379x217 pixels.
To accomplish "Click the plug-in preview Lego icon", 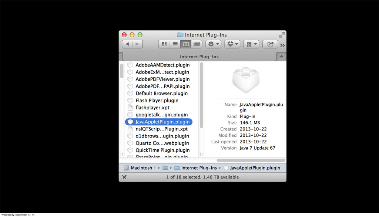I will (246, 80).
